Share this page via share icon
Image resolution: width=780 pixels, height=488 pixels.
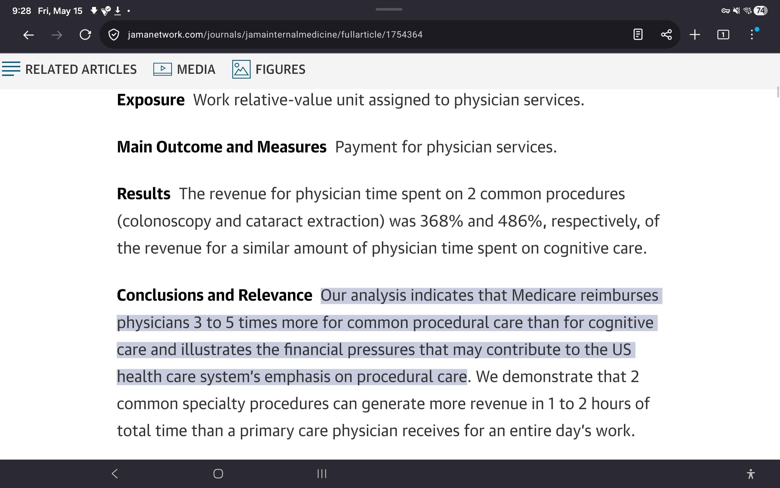(666, 35)
